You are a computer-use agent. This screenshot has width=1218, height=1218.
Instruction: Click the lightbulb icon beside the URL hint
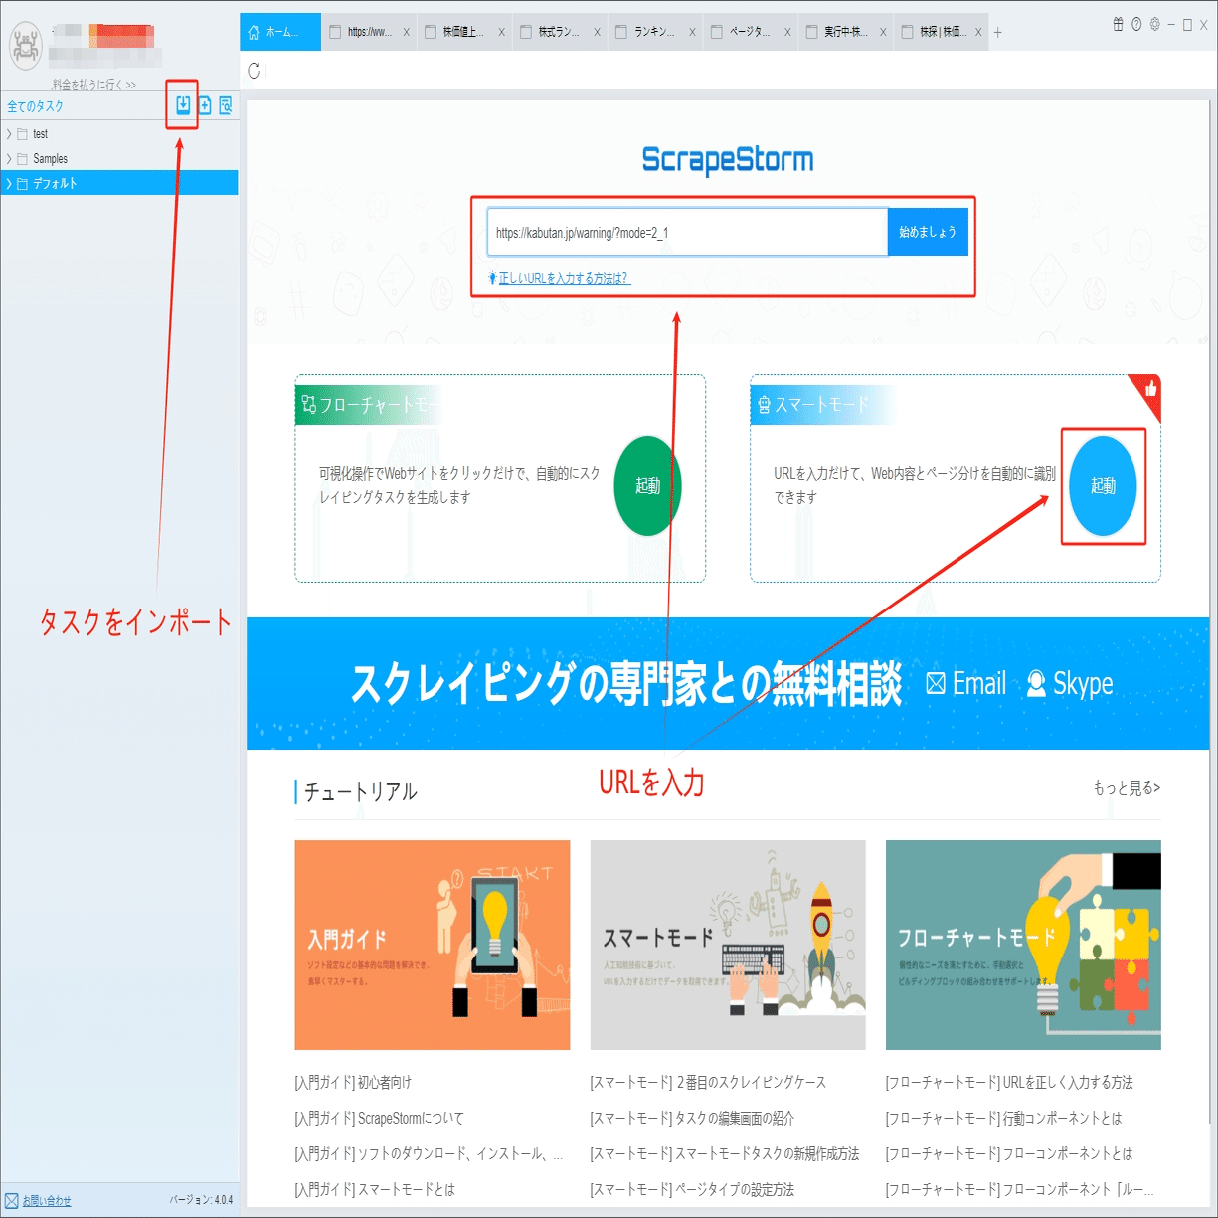(492, 278)
